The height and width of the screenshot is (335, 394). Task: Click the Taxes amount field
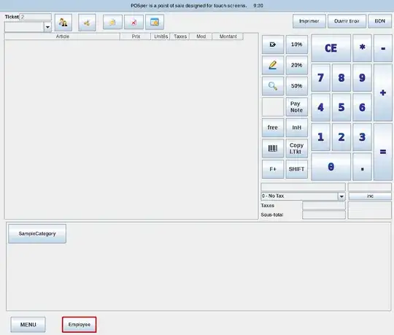pos(324,206)
